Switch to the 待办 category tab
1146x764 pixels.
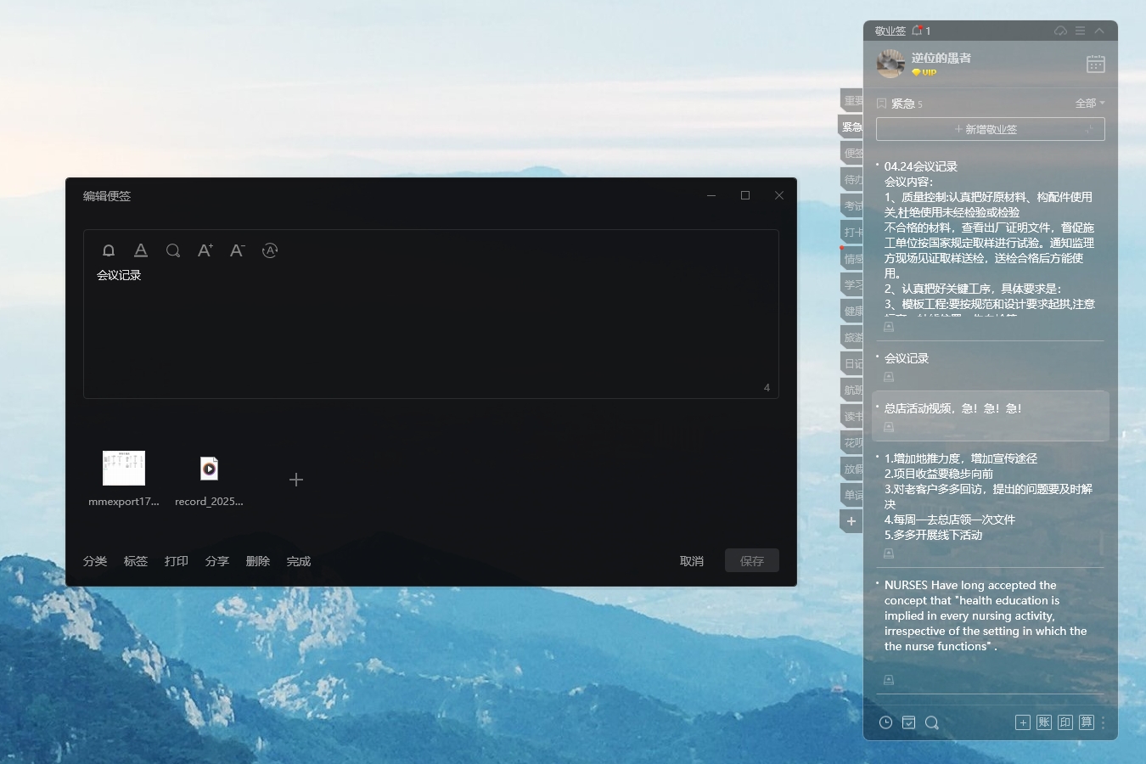click(x=852, y=180)
